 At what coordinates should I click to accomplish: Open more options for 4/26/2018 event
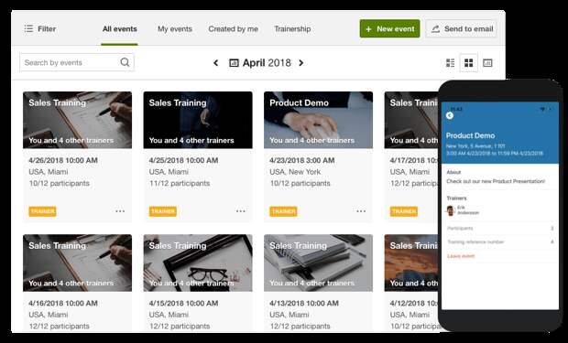pos(120,211)
